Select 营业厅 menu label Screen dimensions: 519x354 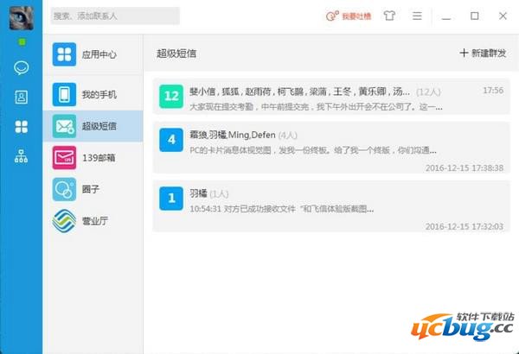point(95,221)
